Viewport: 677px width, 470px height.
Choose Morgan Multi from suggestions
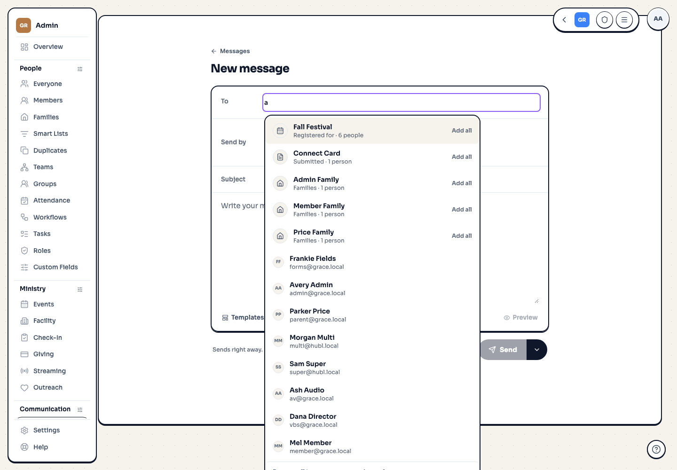point(372,341)
